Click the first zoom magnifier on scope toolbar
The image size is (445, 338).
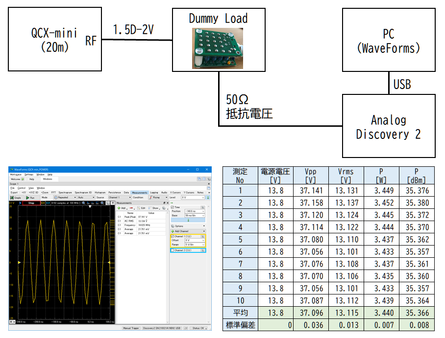(84, 203)
